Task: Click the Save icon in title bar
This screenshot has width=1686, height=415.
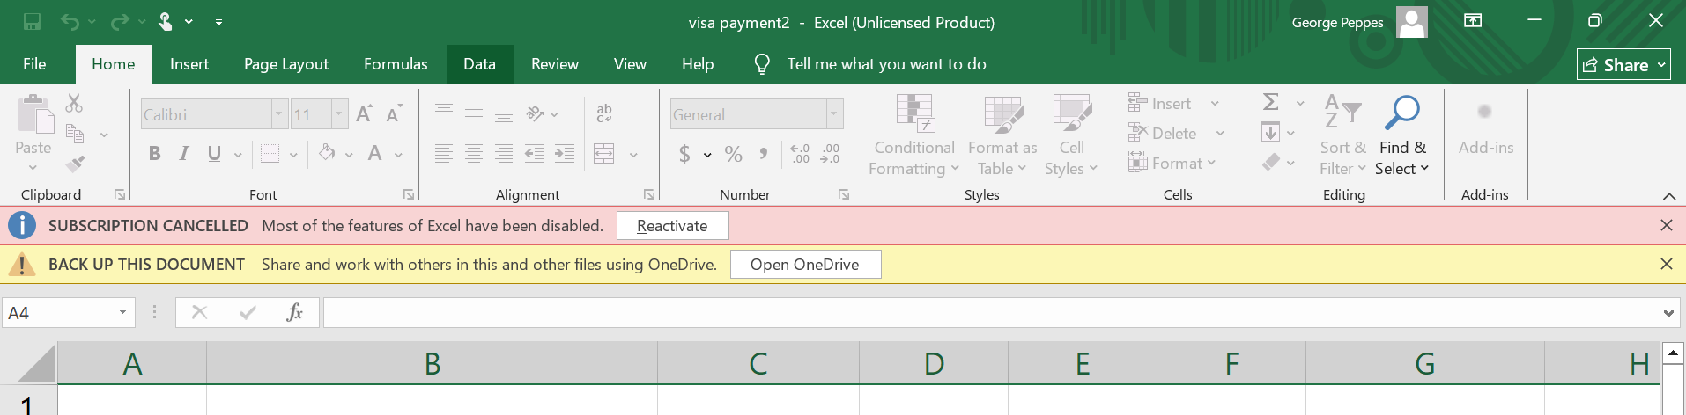Action: (x=32, y=22)
